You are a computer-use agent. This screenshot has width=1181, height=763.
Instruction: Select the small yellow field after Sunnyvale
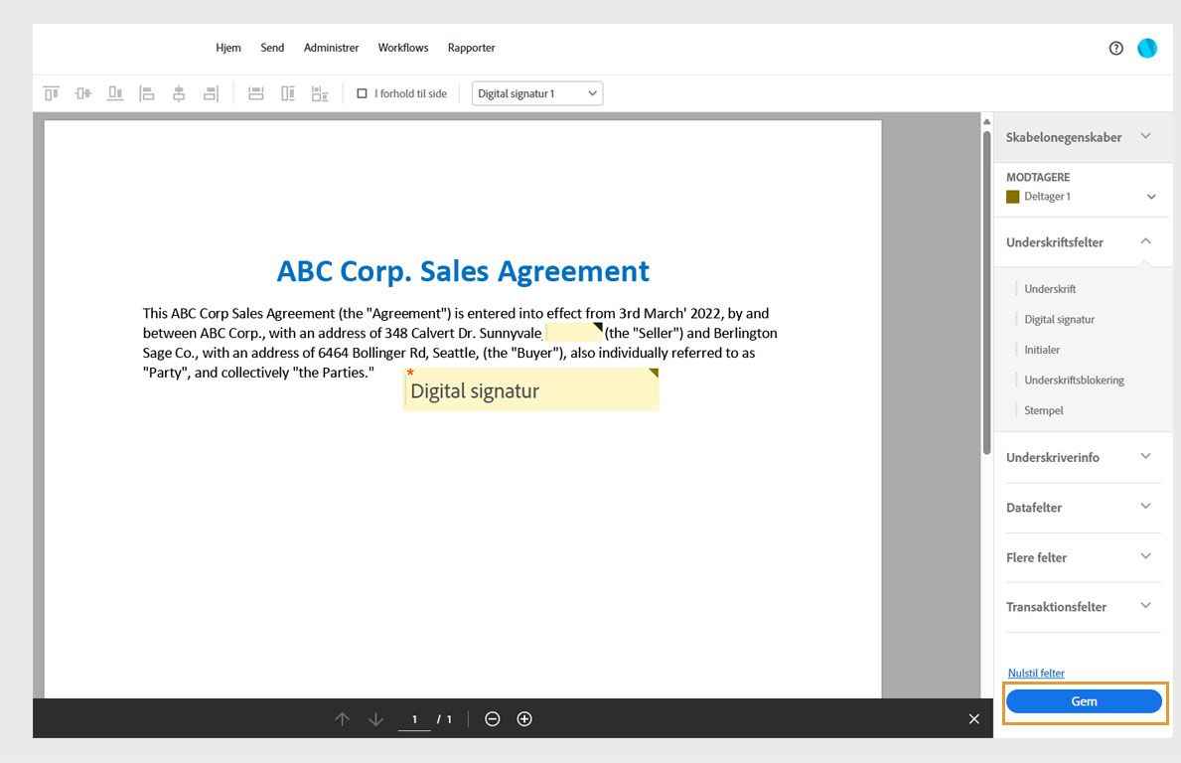pos(573,332)
